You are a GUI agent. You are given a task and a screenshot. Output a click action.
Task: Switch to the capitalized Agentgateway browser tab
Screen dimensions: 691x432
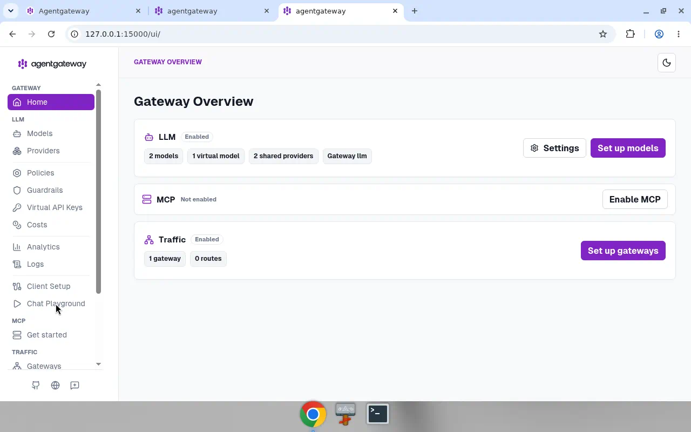point(84,11)
